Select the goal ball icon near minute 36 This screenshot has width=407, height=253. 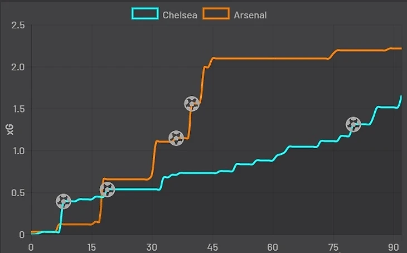click(176, 138)
